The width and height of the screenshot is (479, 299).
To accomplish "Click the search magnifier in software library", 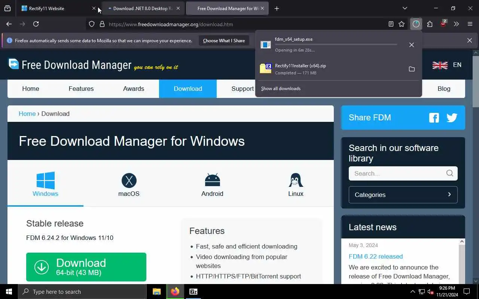I will coord(450,173).
